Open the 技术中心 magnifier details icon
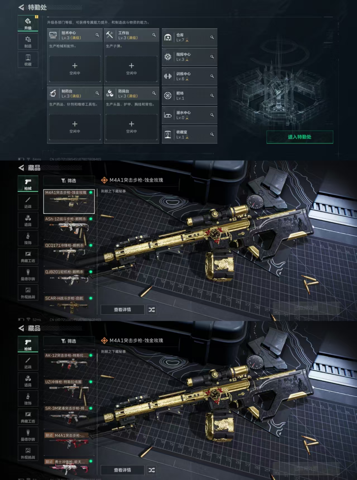 pos(97,35)
